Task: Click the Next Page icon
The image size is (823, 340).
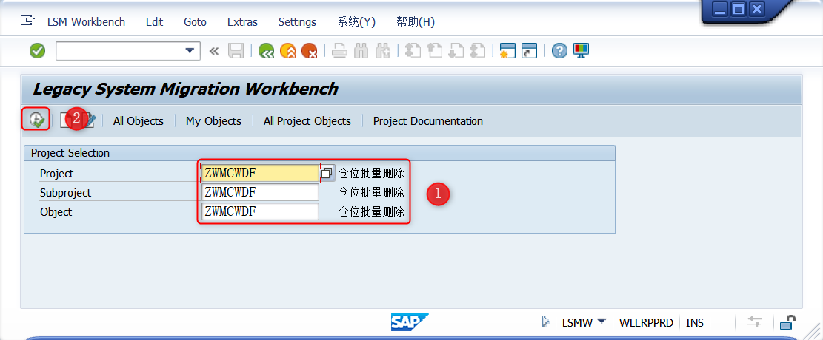Action: pyautogui.click(x=456, y=51)
